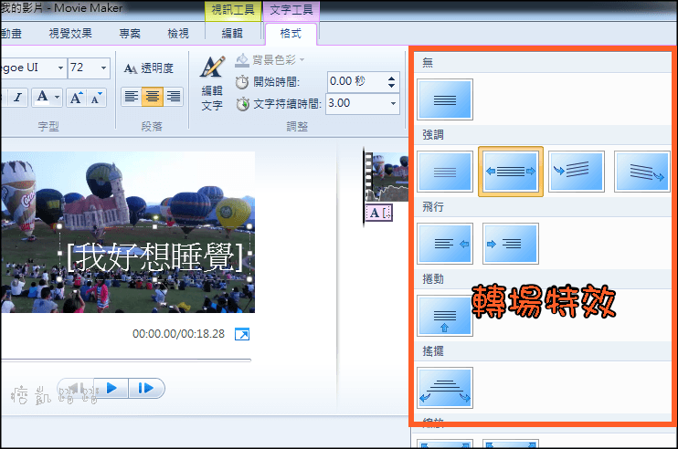The height and width of the screenshot is (449, 678).
Task: Step to the next frame
Action: (x=146, y=388)
